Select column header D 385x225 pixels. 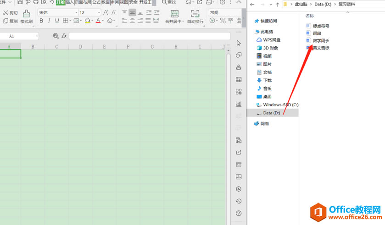[x=81, y=47]
